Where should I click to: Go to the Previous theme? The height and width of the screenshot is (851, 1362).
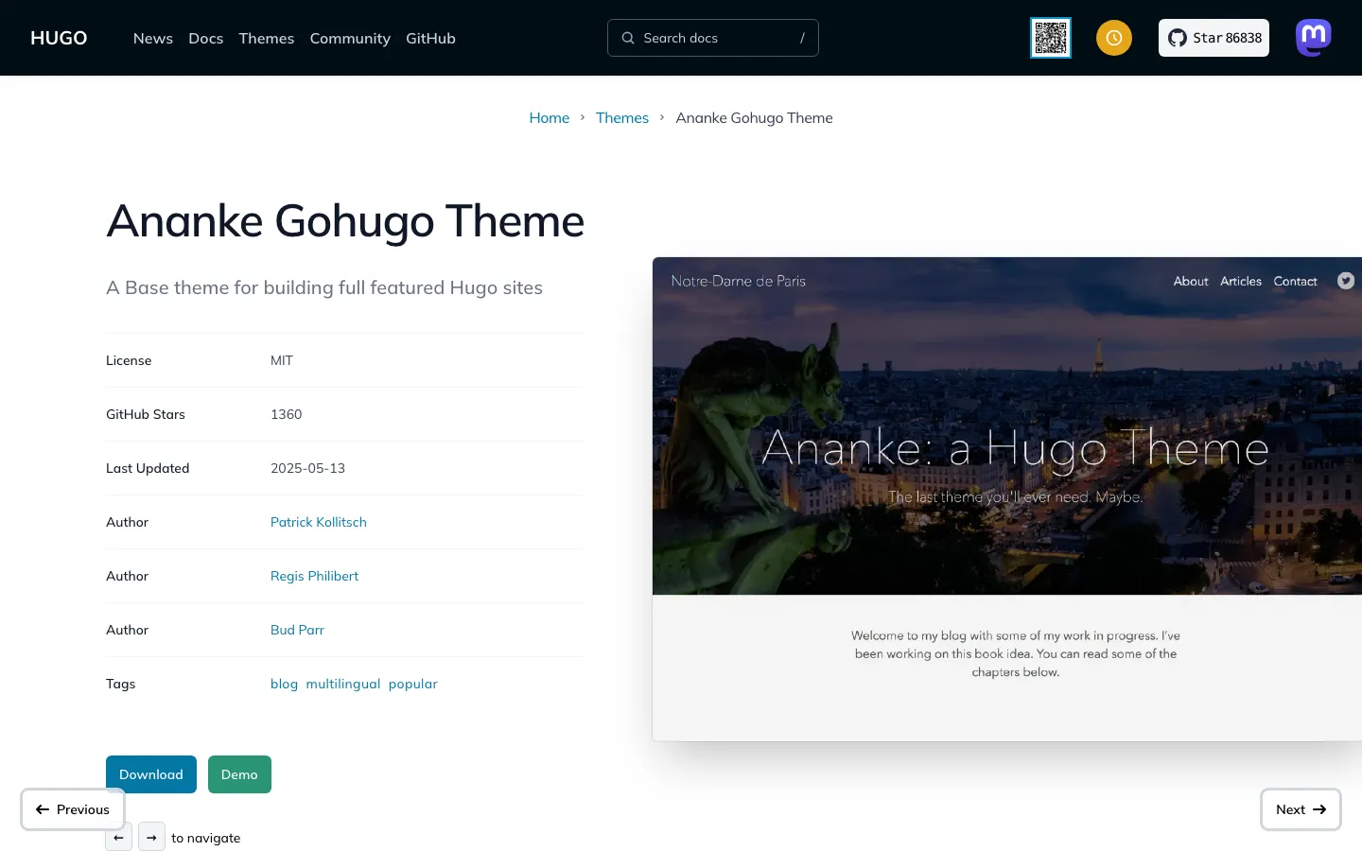pyautogui.click(x=73, y=809)
